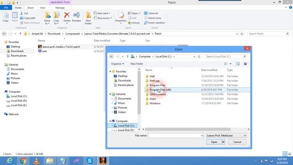Image resolution: width=293 pixels, height=165 pixels.
Task: Switch to the Home ribbon tab
Action: click(18, 8)
